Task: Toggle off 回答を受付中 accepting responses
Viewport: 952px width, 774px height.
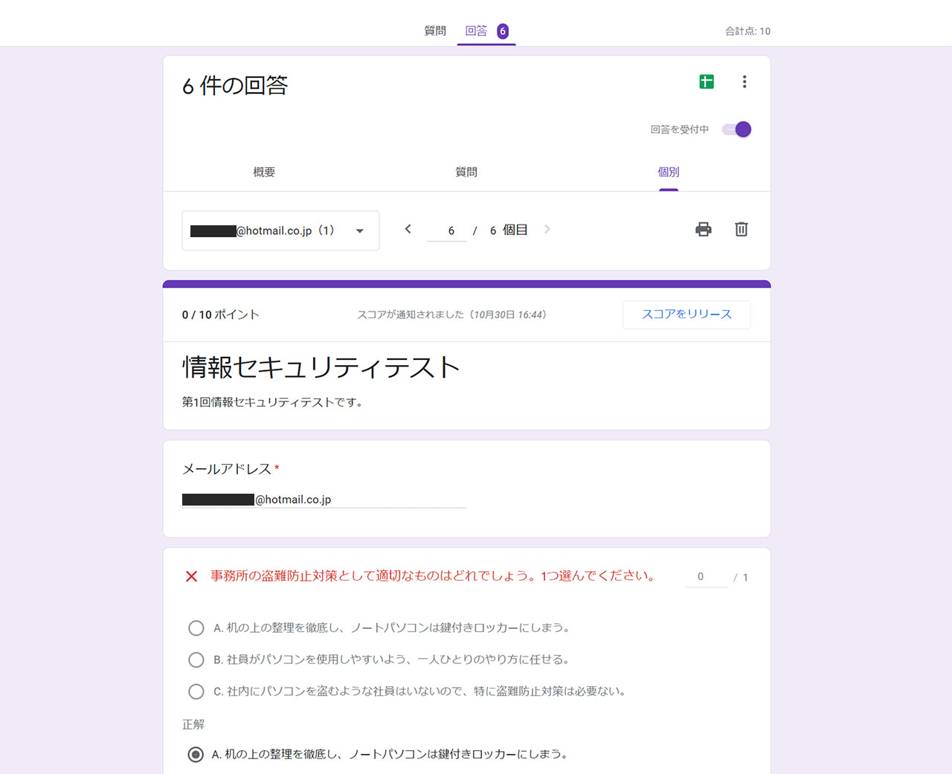Action: pos(737,129)
